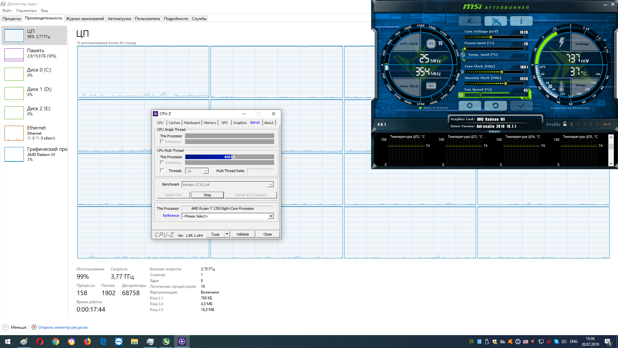Image resolution: width=618 pixels, height=348 pixels.
Task: Switch to the Graphics tab in CPU-Z
Action: [x=240, y=123]
